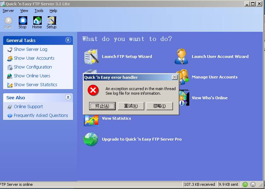The image size is (265, 189).
Task: Open the Show Server Log link
Action: pos(30,49)
